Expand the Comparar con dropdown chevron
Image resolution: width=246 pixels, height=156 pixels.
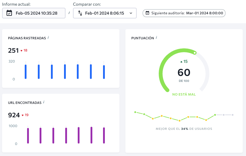(x=131, y=13)
